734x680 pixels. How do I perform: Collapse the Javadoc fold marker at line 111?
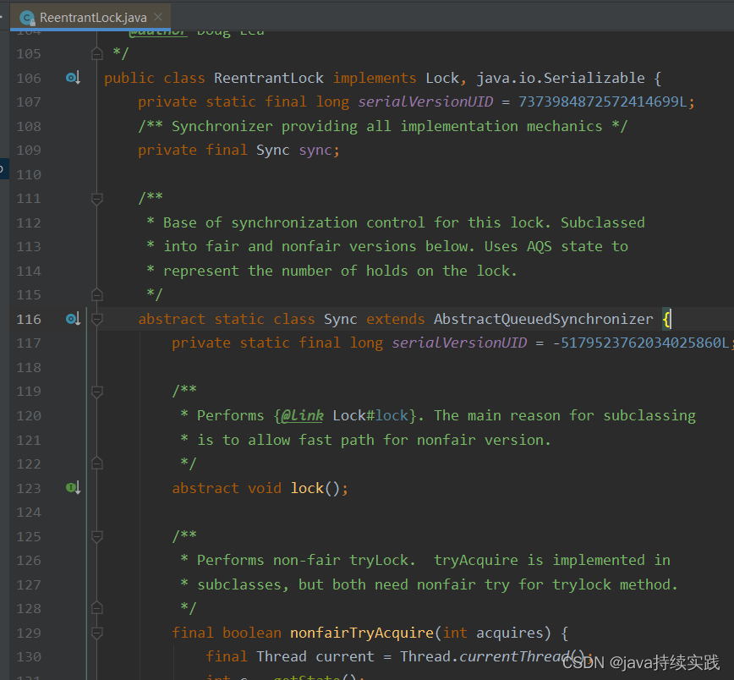click(97, 199)
